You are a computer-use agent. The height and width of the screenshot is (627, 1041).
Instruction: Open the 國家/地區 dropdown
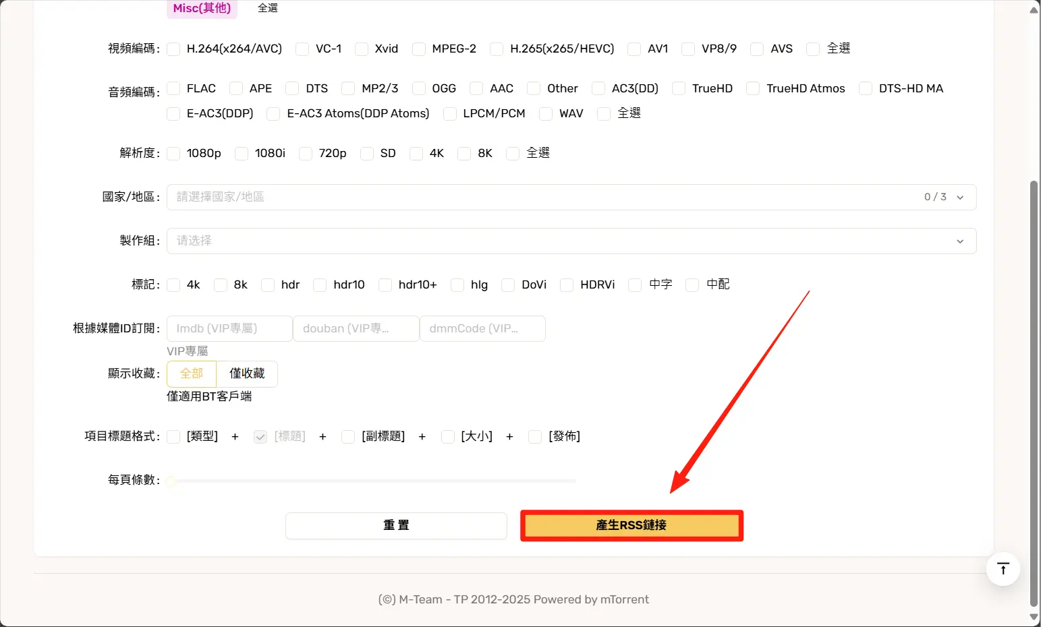pos(540,197)
